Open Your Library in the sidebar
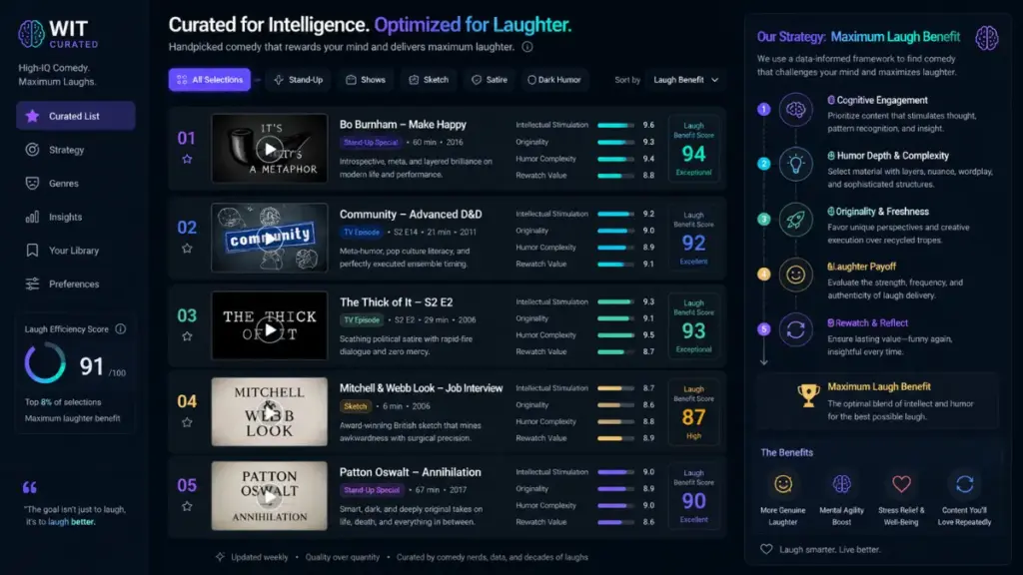The height and width of the screenshot is (575, 1023). coord(76,251)
